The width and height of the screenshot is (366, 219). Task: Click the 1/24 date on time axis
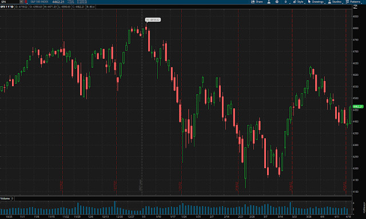(184, 217)
